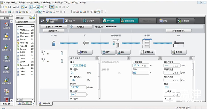Image resolution: width=207 pixels, height=109 pixels.
Task: Open the 工具(T) menu
Action: click(67, 2)
